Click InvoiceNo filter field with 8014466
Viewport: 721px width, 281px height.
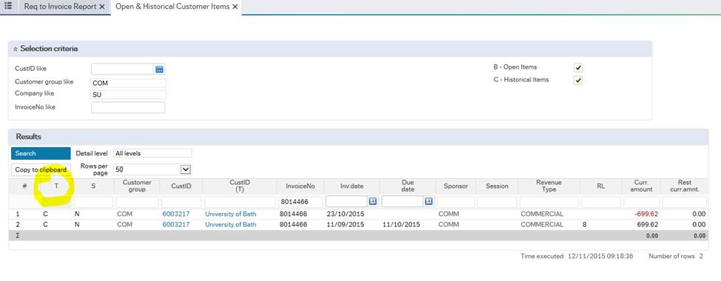300,202
